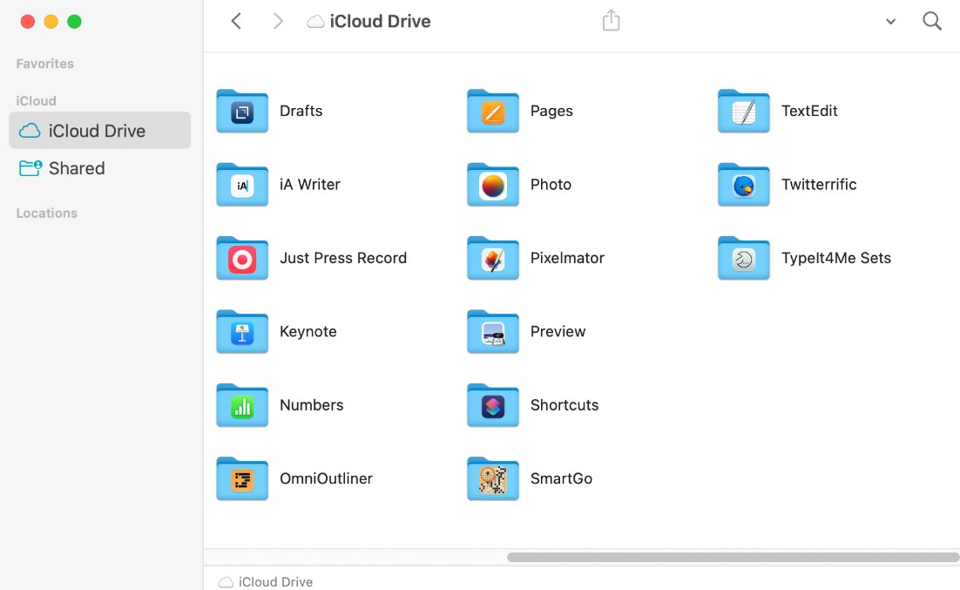Select the Keynote folder name
960x590 pixels.
pos(308,331)
